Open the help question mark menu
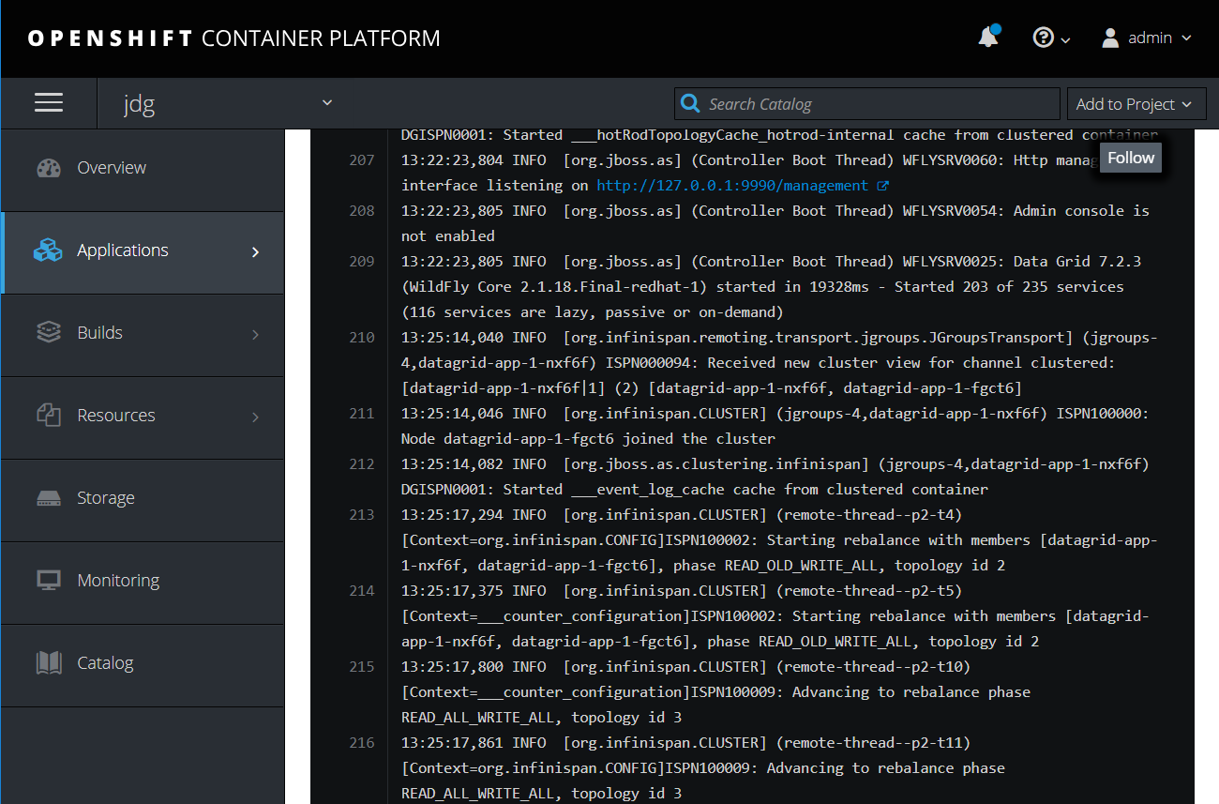This screenshot has height=804, width=1219. 1043,38
